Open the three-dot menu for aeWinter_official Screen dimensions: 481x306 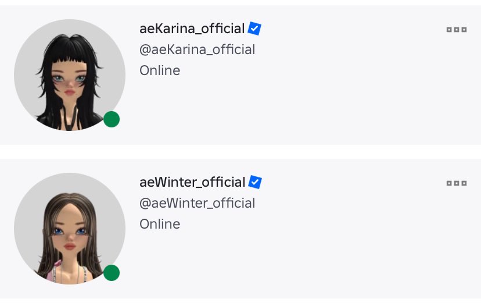tap(457, 183)
